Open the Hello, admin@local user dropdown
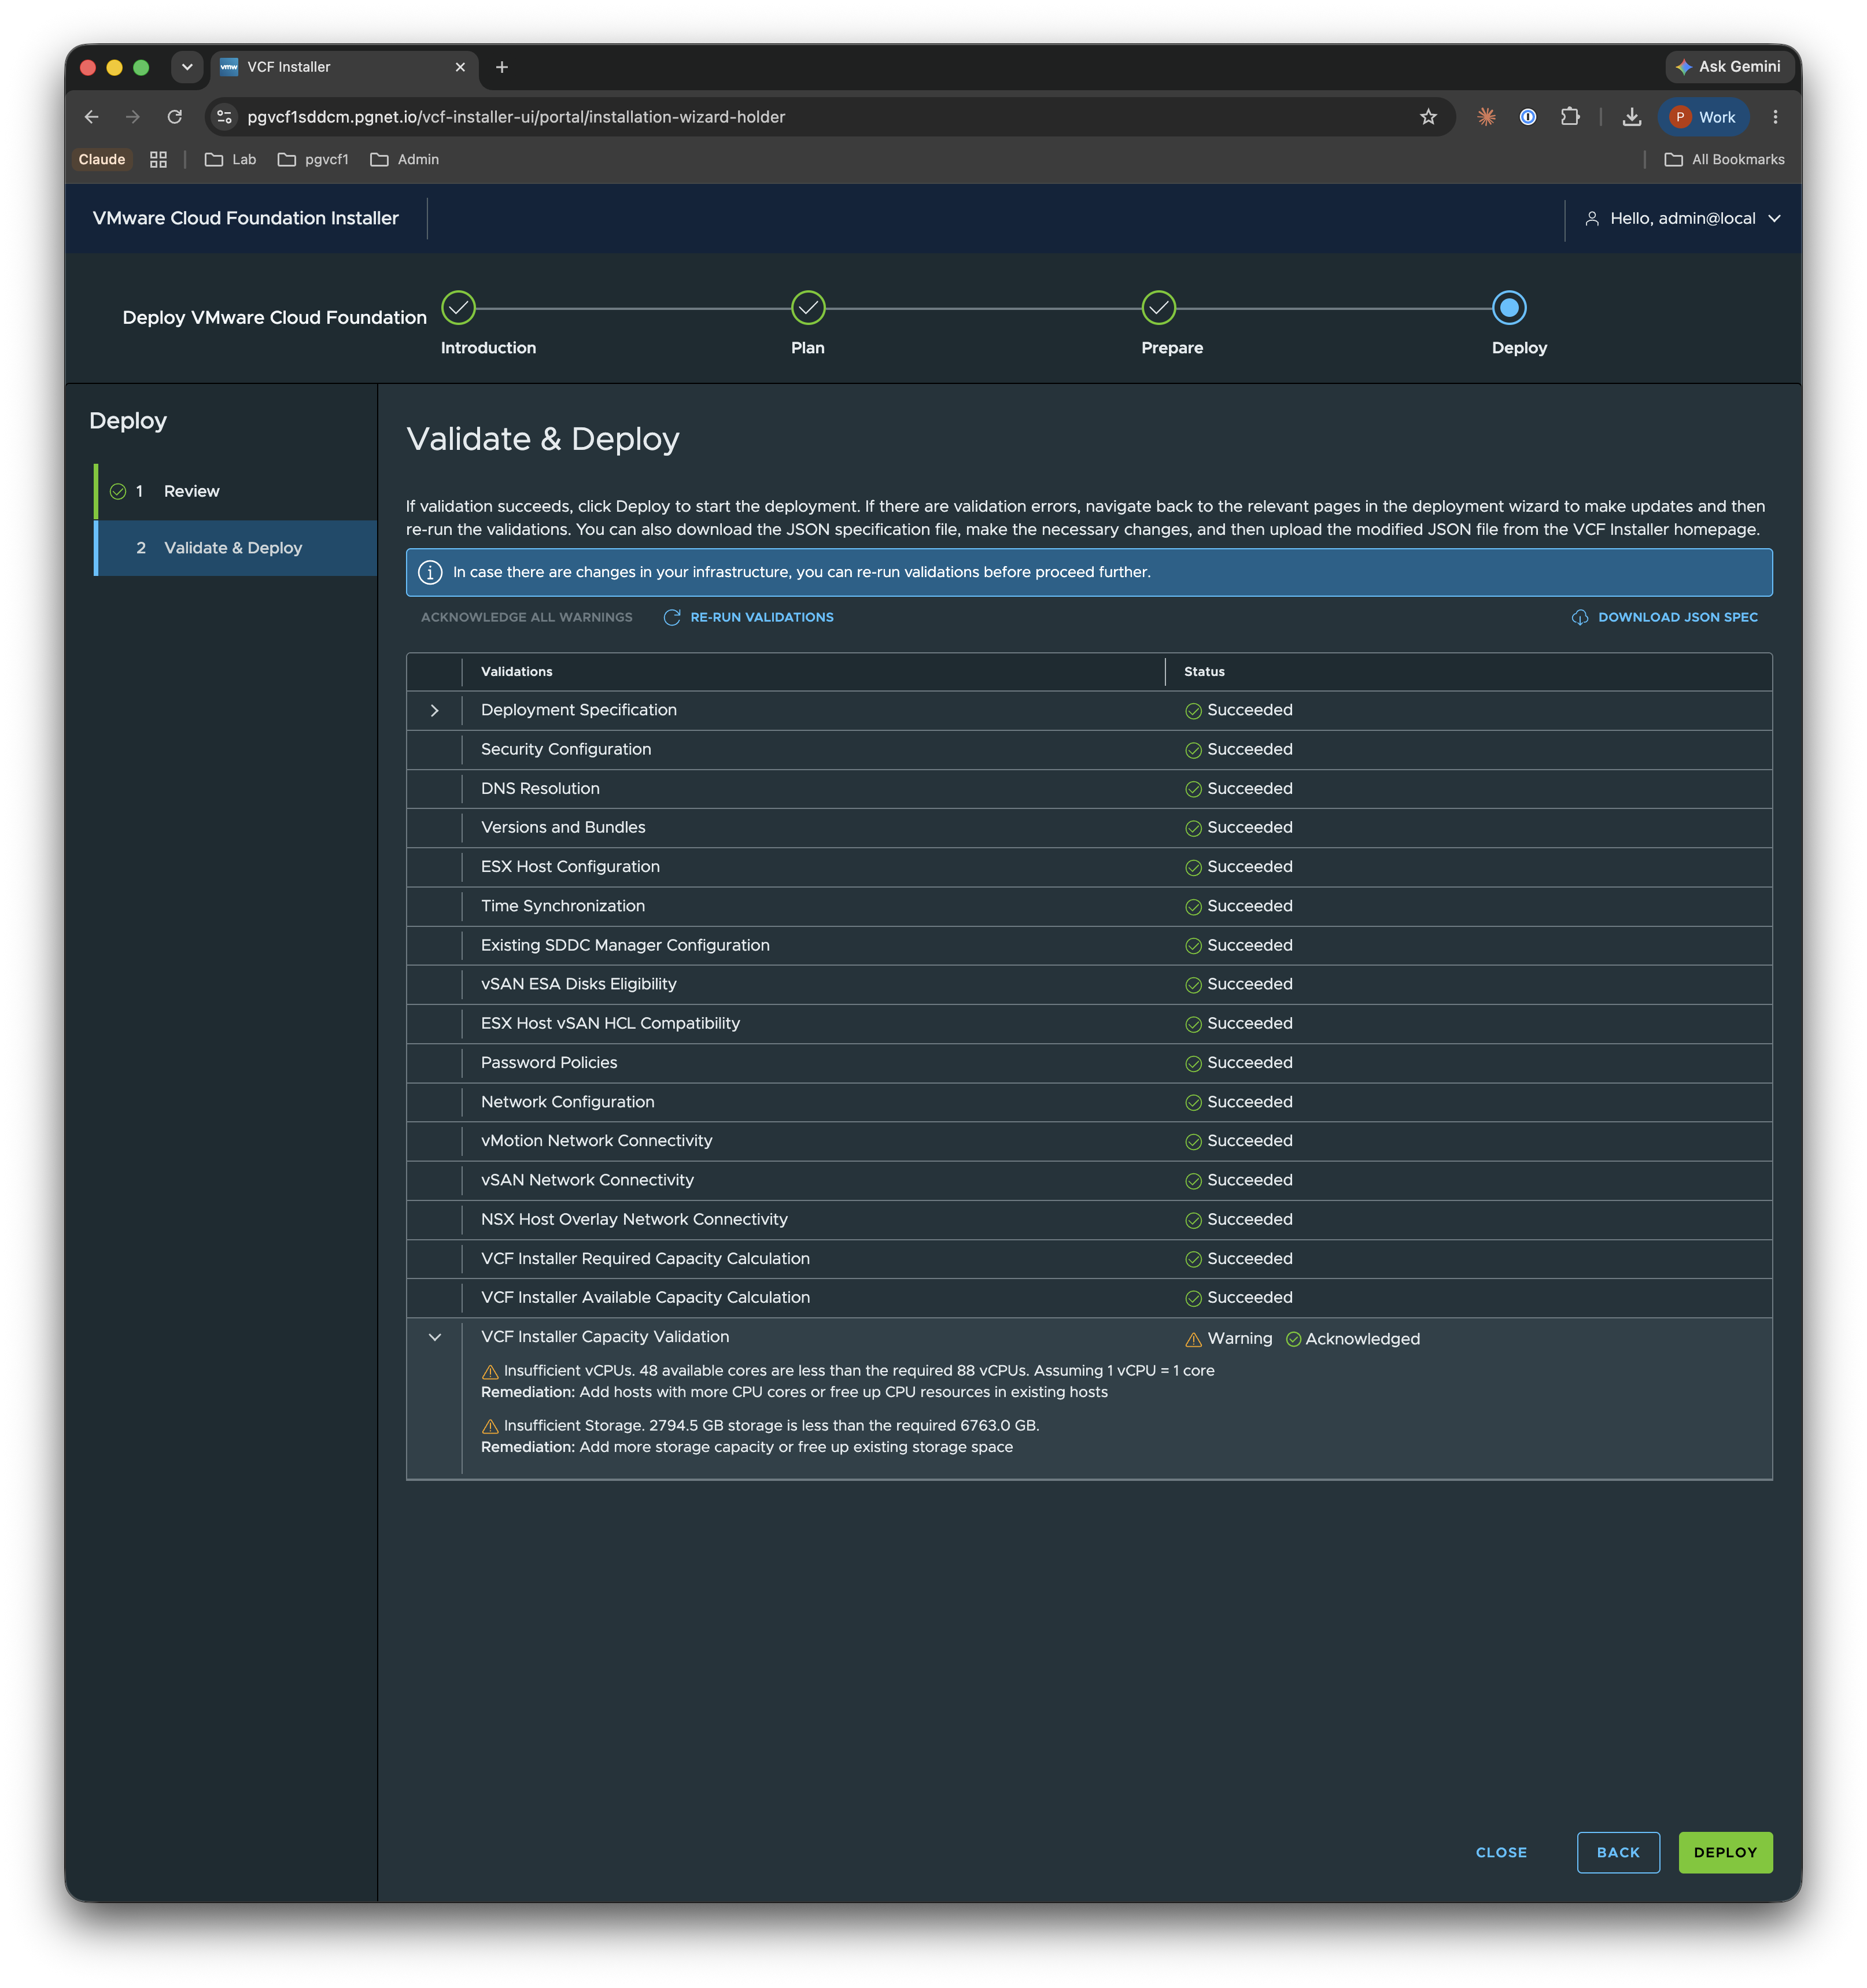1867x1988 pixels. pyautogui.click(x=1683, y=218)
